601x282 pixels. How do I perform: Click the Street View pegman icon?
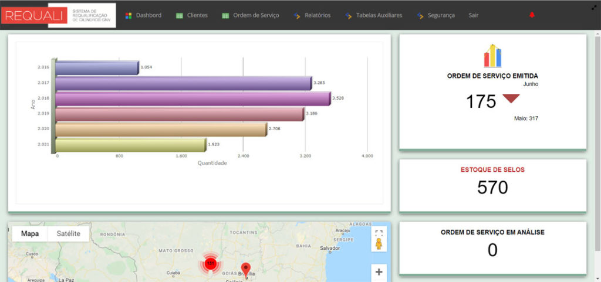pyautogui.click(x=379, y=244)
